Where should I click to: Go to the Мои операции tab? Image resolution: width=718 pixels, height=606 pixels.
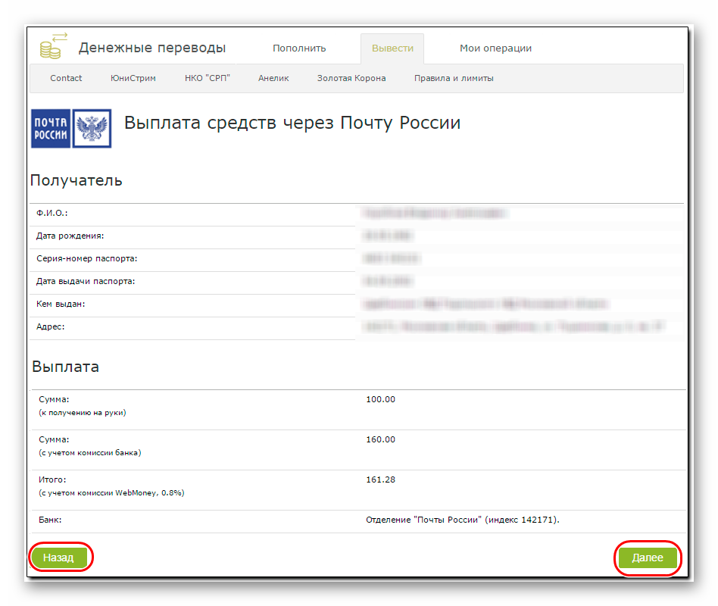495,48
